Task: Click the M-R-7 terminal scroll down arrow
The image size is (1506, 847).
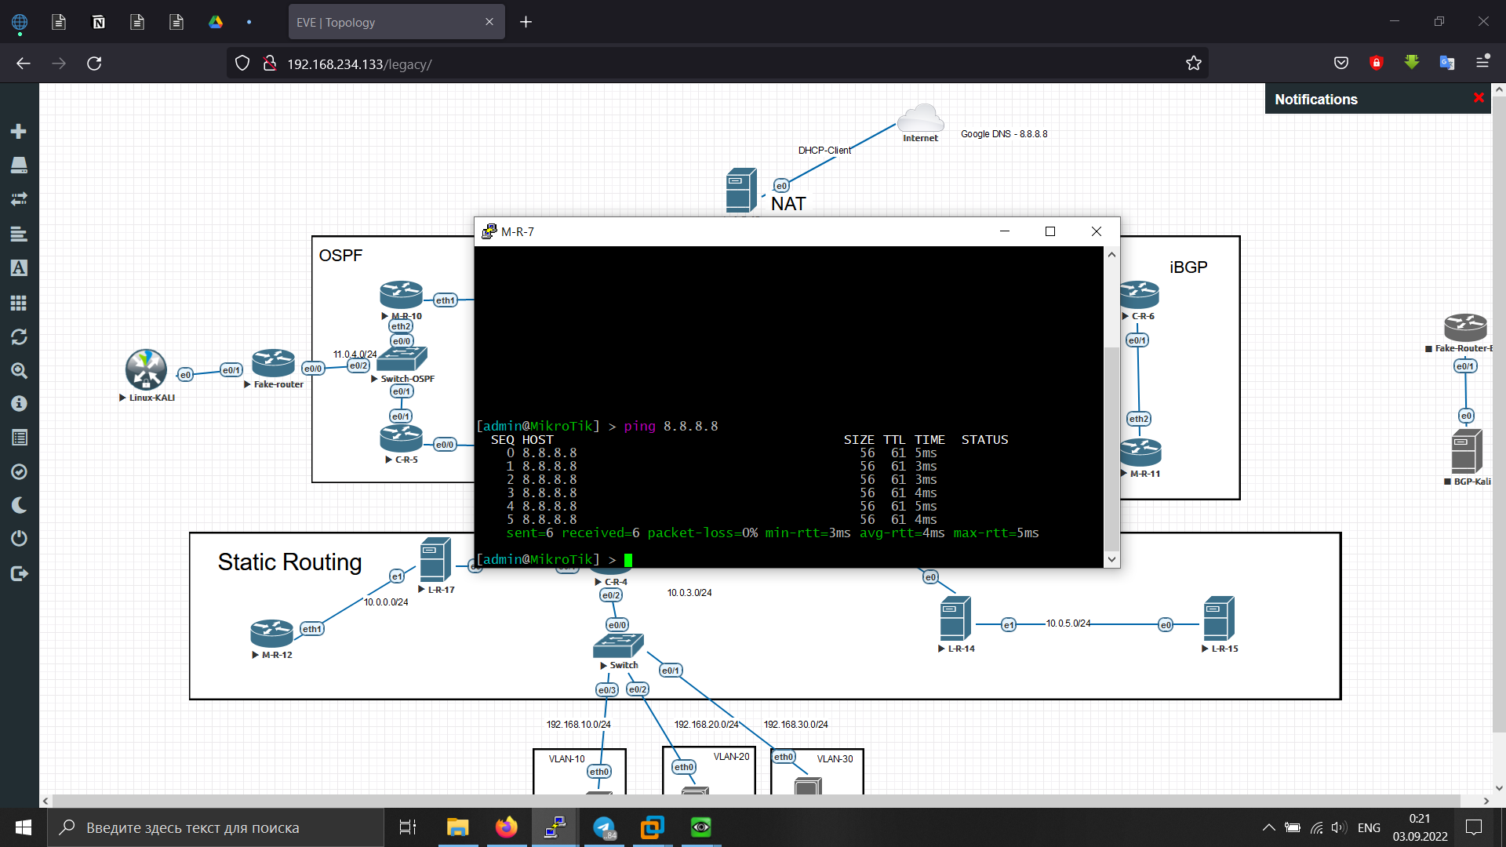Action: point(1111,559)
